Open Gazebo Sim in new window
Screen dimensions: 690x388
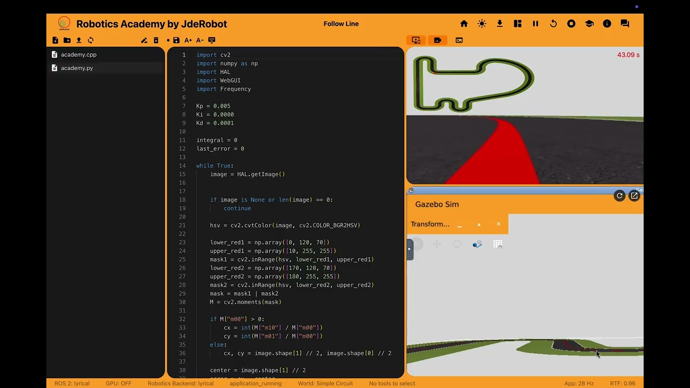(634, 196)
